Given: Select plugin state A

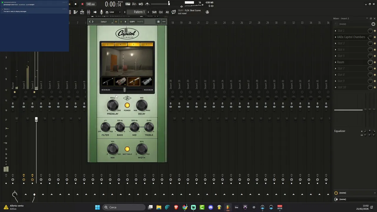Looking at the screenshot, I should click(121, 21).
